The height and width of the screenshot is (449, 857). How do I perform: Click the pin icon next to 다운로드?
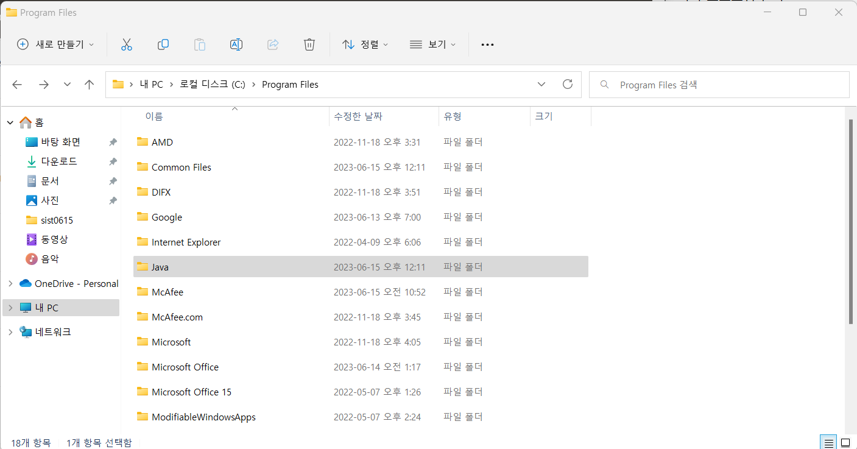[x=113, y=161]
